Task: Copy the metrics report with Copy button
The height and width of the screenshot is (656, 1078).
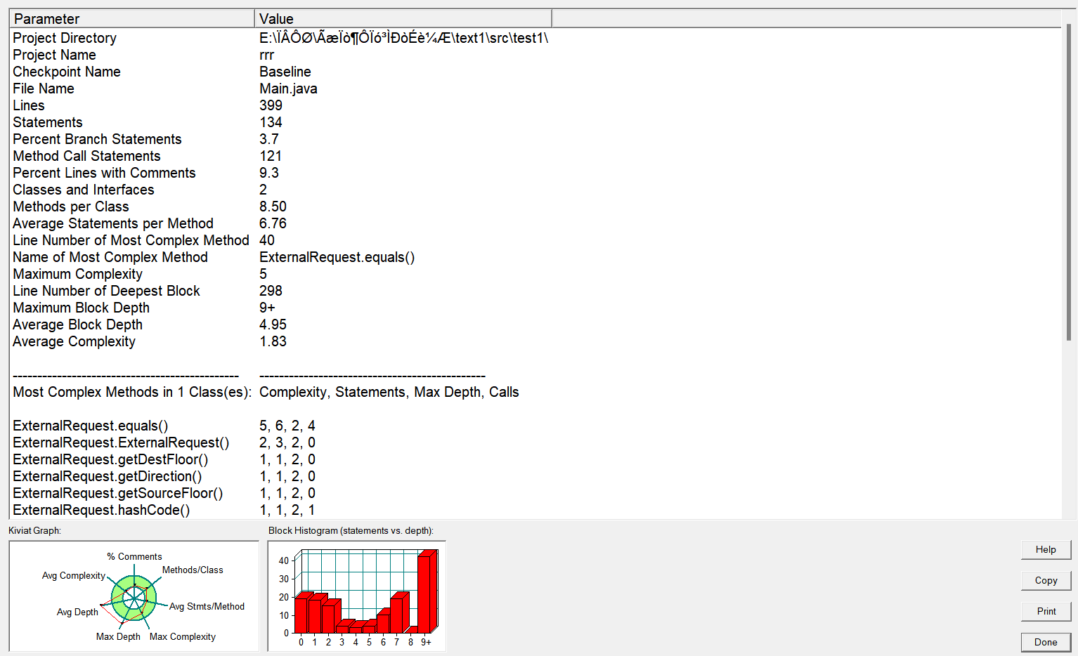Action: (x=1046, y=581)
